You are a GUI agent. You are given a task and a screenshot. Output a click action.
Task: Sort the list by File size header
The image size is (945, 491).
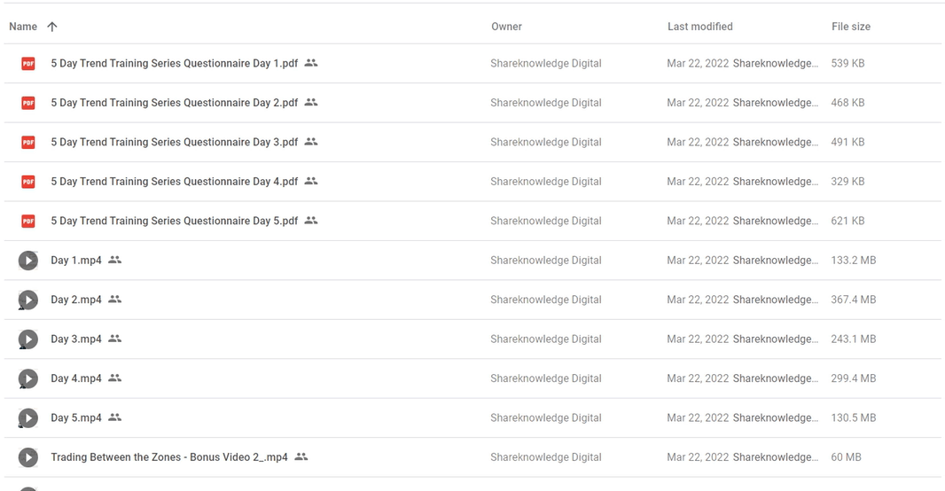tap(850, 27)
